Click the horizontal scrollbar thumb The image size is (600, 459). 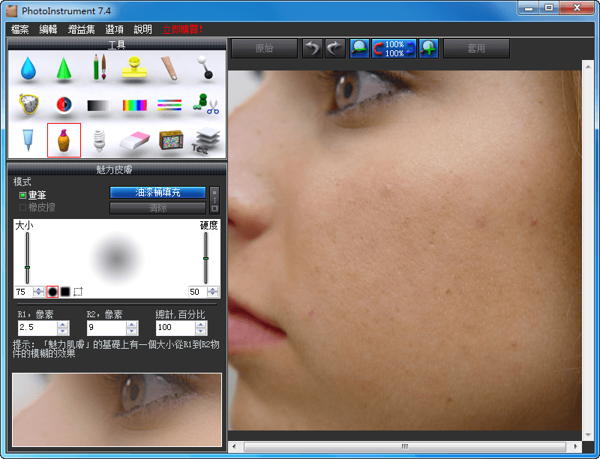point(405,446)
